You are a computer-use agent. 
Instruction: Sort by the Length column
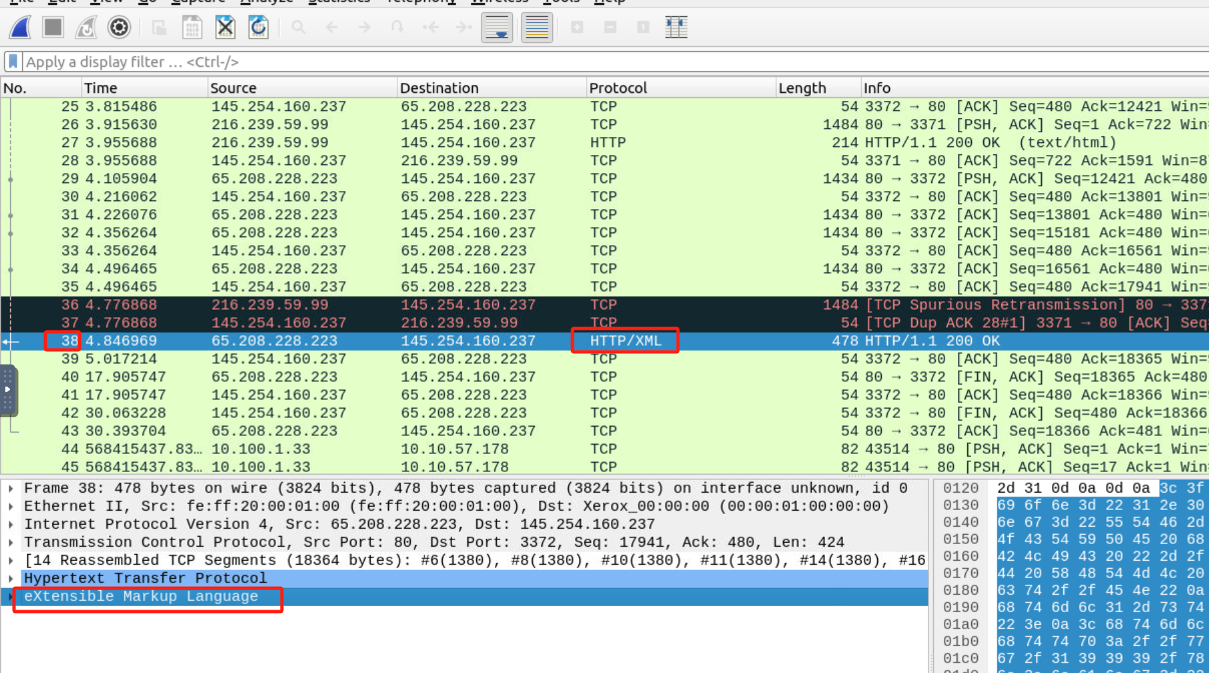coord(818,87)
